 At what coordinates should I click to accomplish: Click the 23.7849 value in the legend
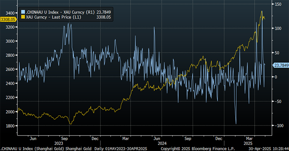(104, 12)
